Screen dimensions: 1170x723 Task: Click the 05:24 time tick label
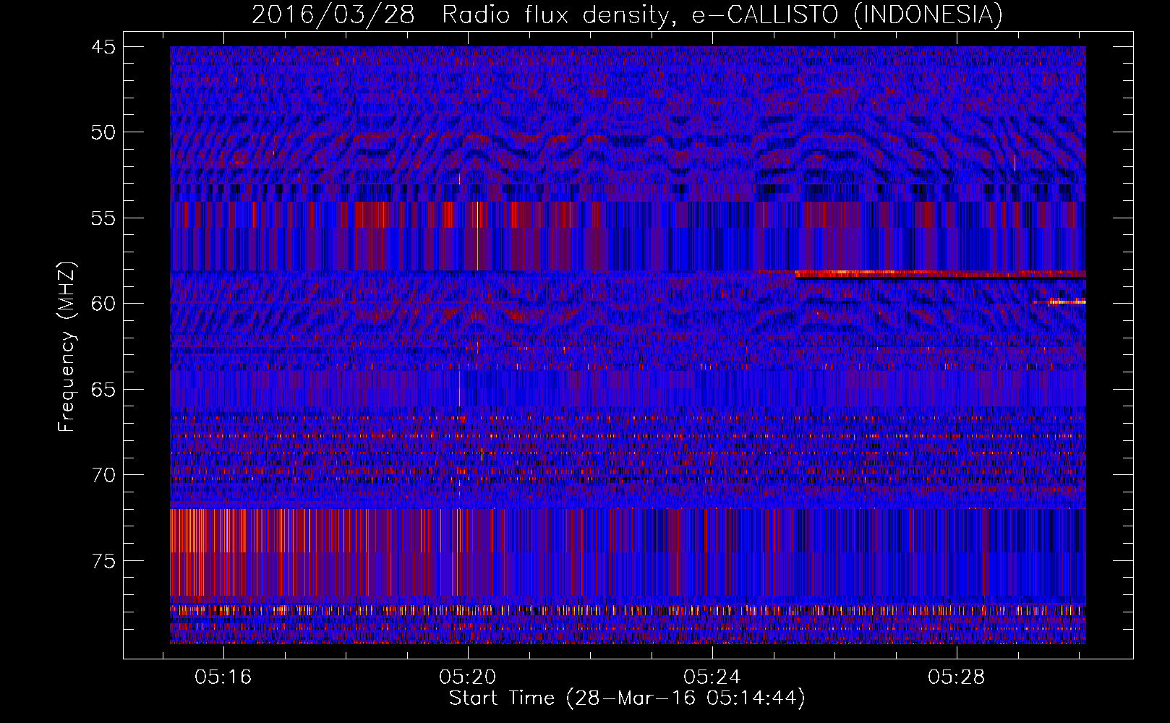pos(712,677)
